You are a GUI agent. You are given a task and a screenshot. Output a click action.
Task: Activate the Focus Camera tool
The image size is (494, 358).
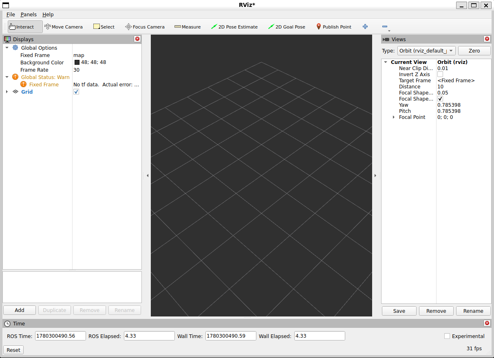[145, 27]
